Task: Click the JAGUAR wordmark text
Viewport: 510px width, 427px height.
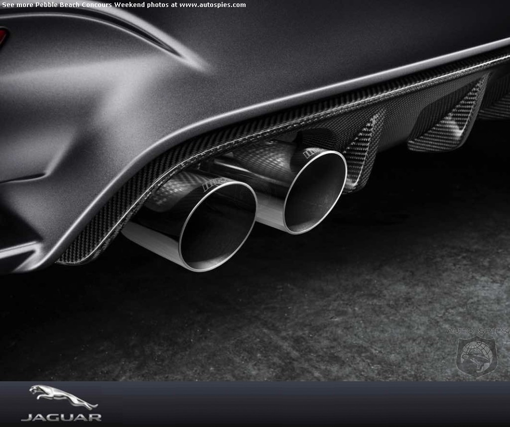Action: coord(61,417)
